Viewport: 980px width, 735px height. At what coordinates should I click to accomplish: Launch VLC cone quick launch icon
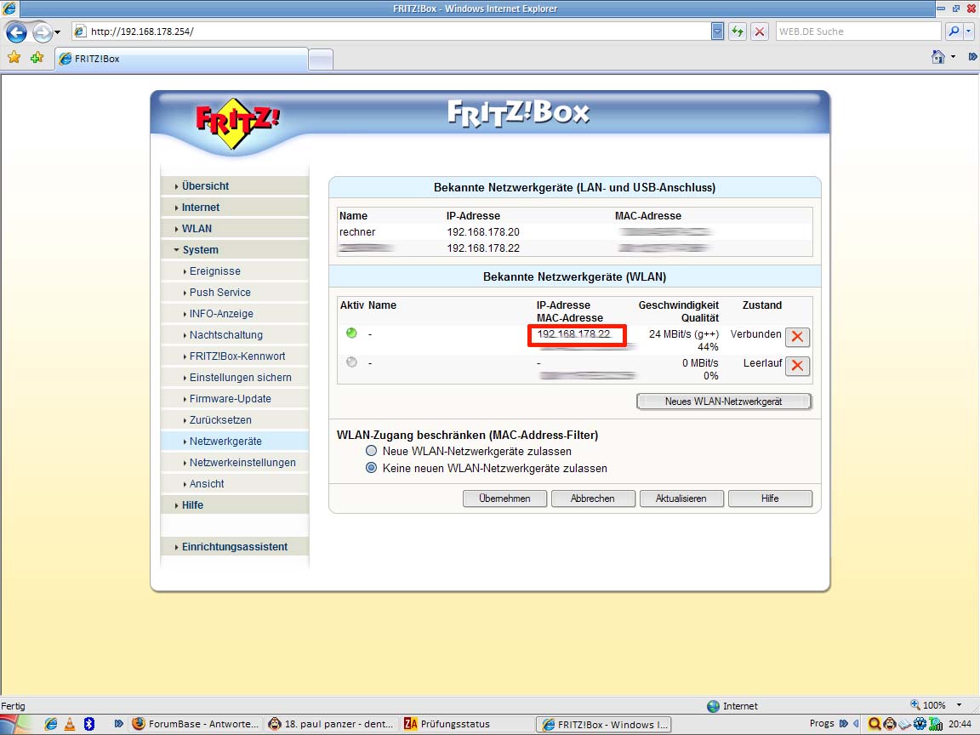pos(70,724)
